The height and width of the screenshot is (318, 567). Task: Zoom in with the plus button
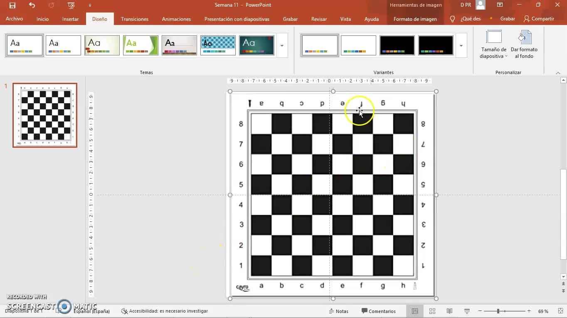click(x=529, y=311)
